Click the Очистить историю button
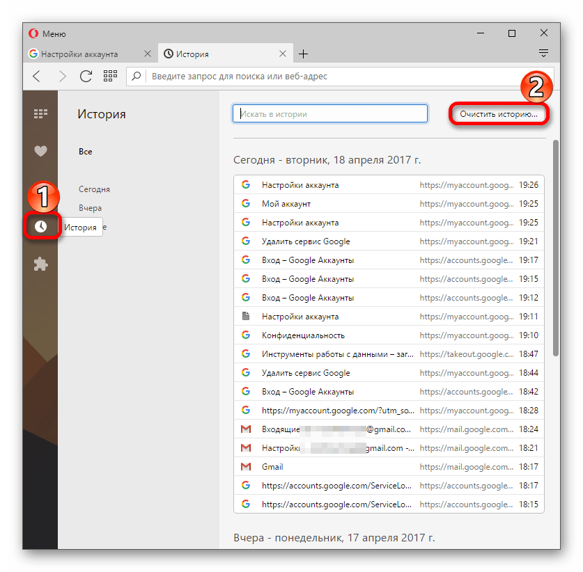Screen dimensions: 583x572 point(499,114)
